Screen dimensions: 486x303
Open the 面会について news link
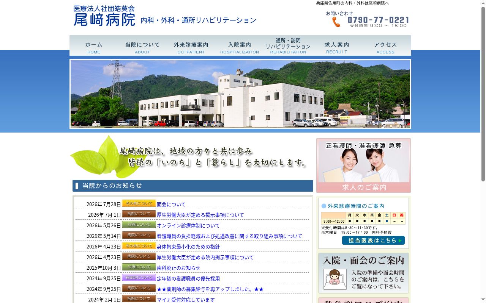pyautogui.click(x=171, y=204)
